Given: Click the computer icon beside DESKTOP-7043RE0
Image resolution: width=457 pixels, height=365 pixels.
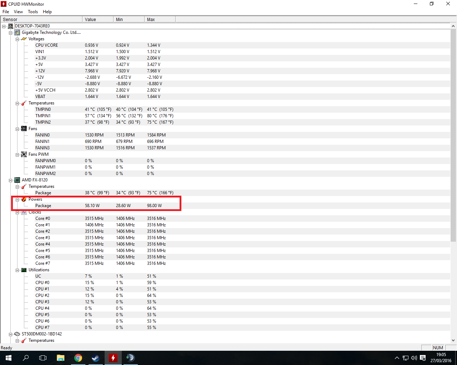Looking at the screenshot, I should click(x=11, y=26).
